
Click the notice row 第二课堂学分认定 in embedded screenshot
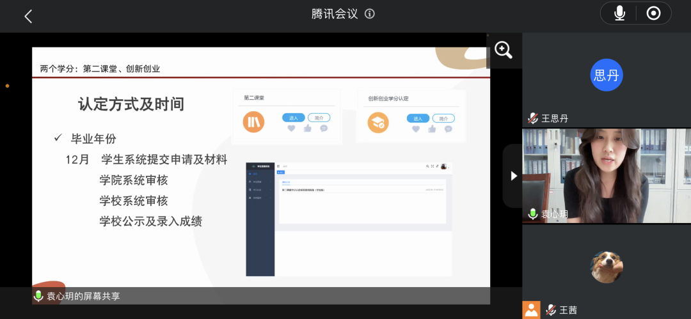tap(362, 190)
